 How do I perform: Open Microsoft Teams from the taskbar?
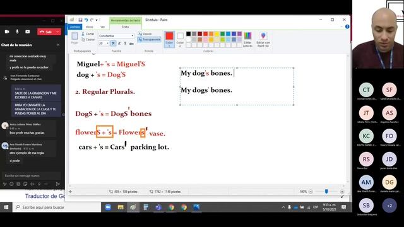pos(158,207)
